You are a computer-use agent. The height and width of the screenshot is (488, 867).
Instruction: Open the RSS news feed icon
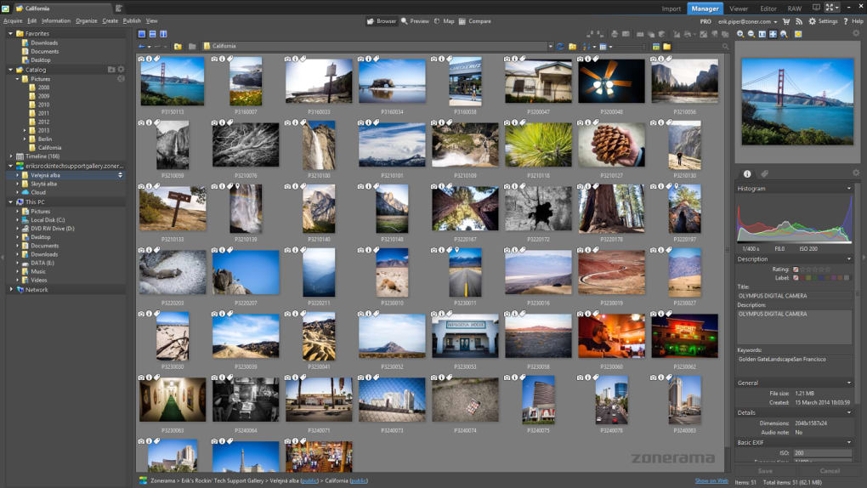(799, 21)
